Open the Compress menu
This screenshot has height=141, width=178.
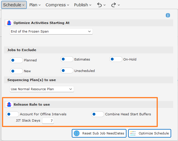[57, 5]
